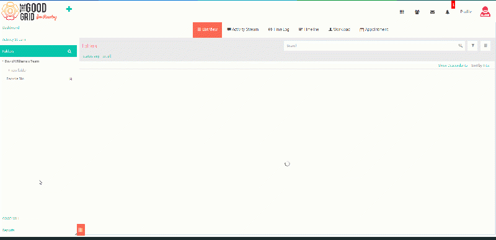Click the orange sidebar collapse handle
This screenshot has width=496, height=240.
[81, 230]
